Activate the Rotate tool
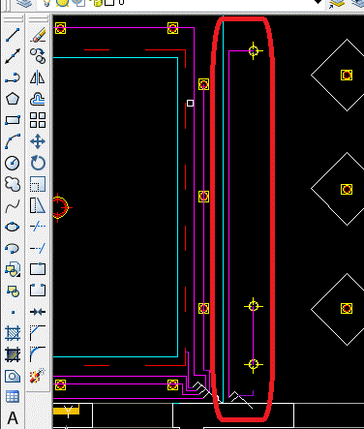364x429 pixels. point(38,163)
